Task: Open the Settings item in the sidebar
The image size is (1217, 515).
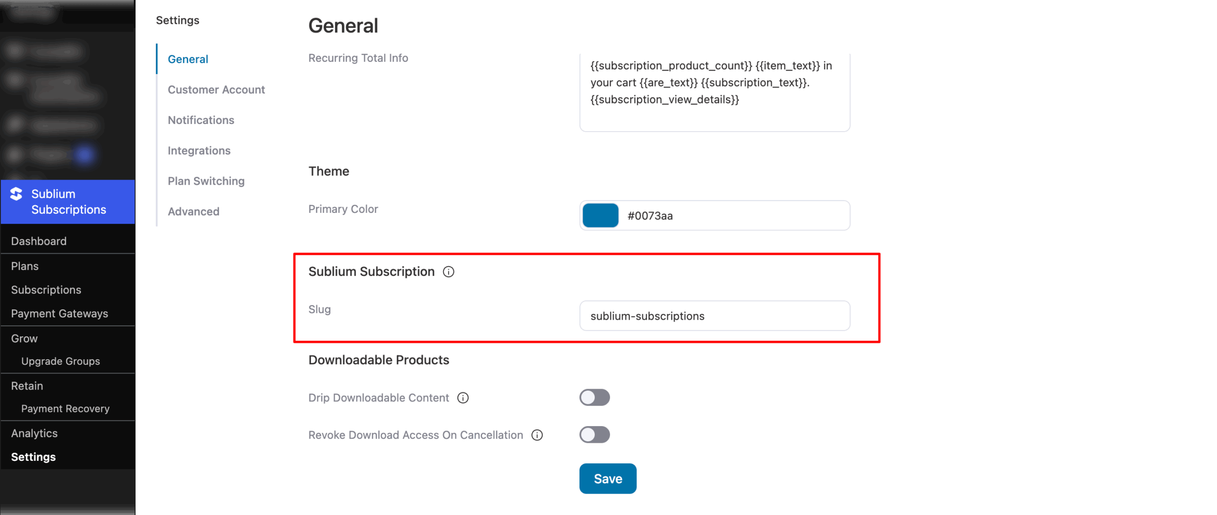Action: point(33,457)
